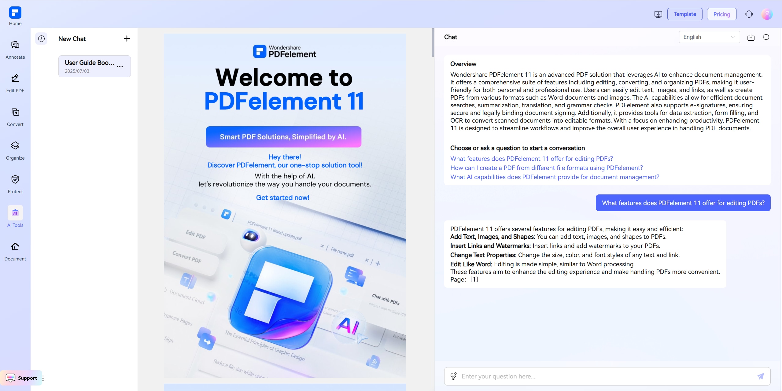Viewport: 782px width, 391px height.
Task: Click the prompt suggestion lightbulb icon
Action: [454, 376]
